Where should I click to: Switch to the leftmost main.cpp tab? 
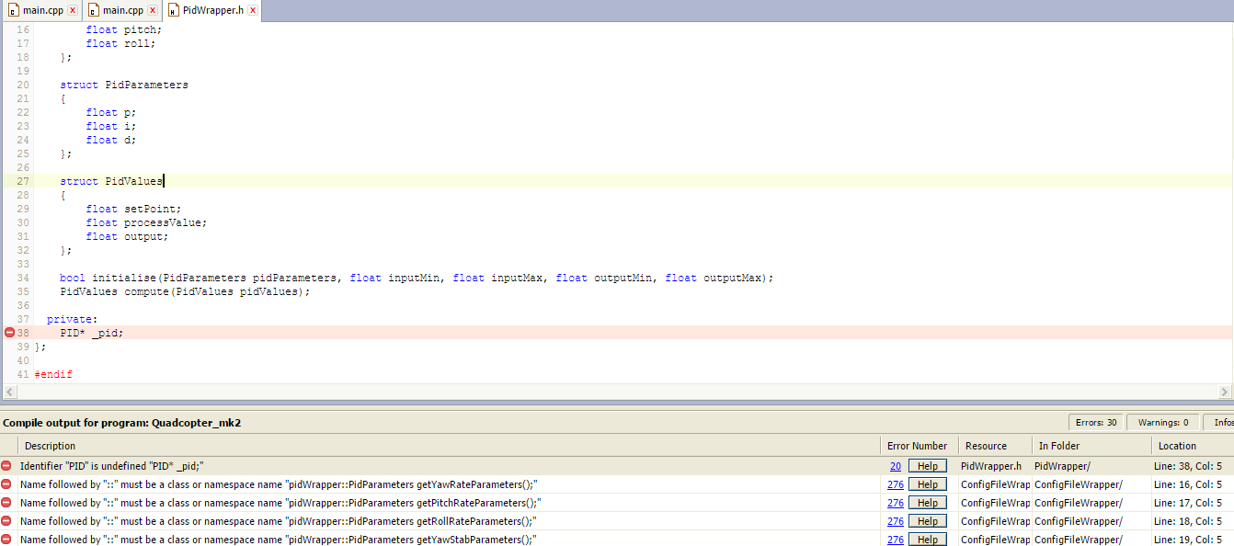click(42, 11)
